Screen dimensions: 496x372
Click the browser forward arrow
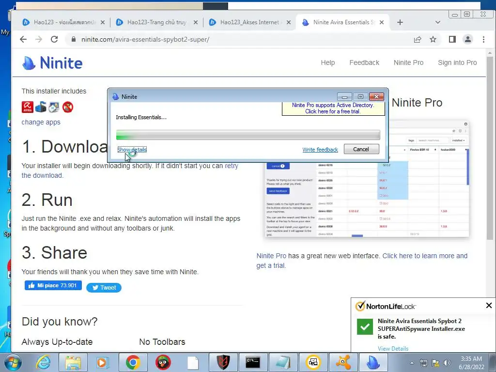(x=39, y=39)
